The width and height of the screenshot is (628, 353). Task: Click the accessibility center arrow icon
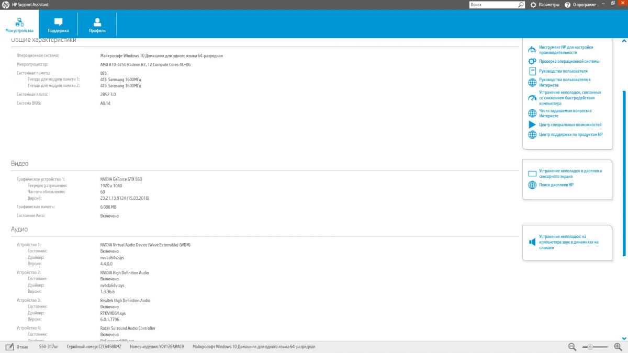(532, 124)
